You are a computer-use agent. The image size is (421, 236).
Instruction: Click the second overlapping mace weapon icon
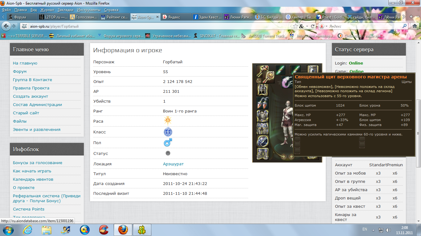point(269,77)
